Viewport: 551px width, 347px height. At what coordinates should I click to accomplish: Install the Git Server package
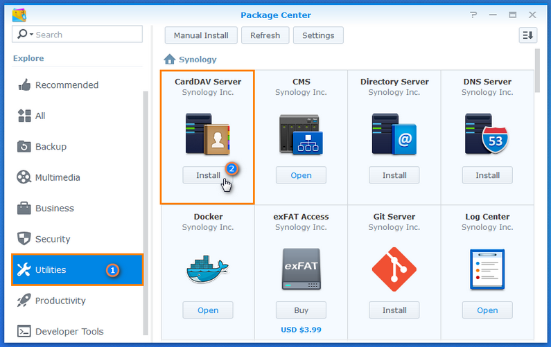[394, 310]
